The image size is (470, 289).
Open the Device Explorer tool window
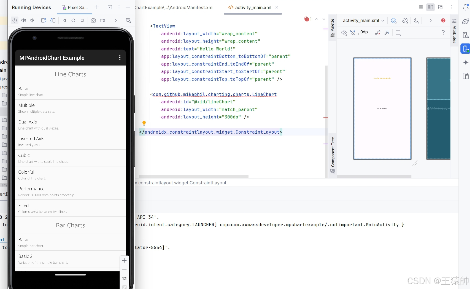pos(466,76)
